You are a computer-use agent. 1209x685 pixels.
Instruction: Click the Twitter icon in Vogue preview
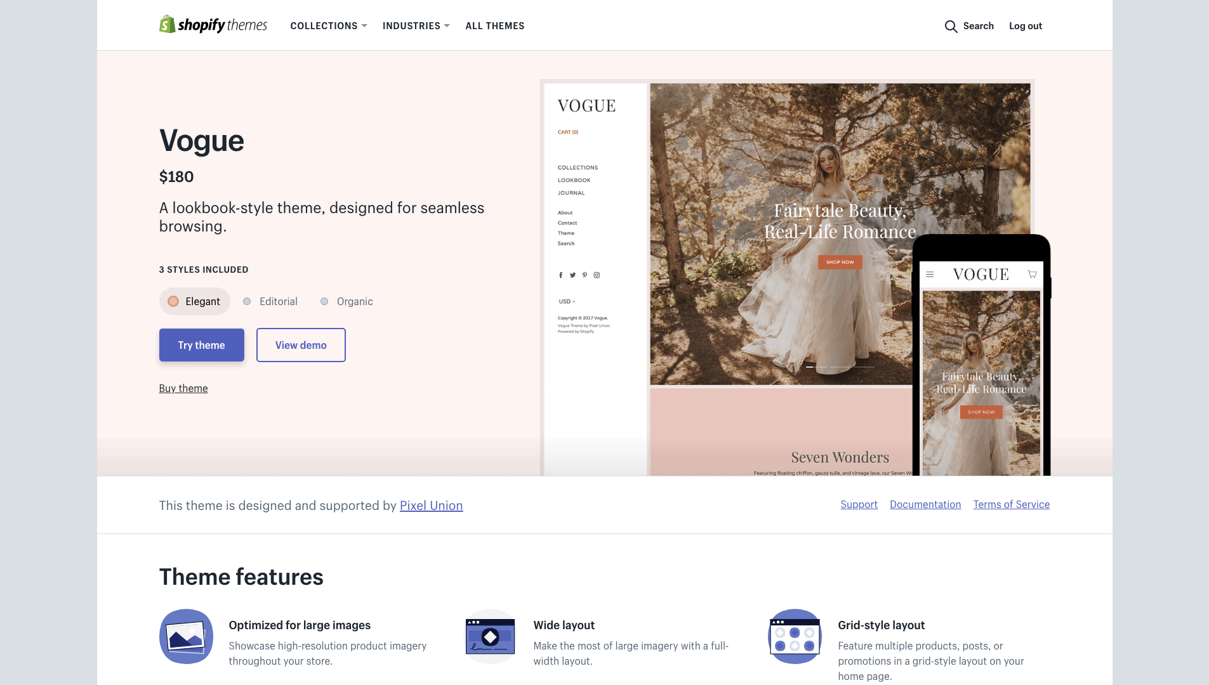pos(572,275)
